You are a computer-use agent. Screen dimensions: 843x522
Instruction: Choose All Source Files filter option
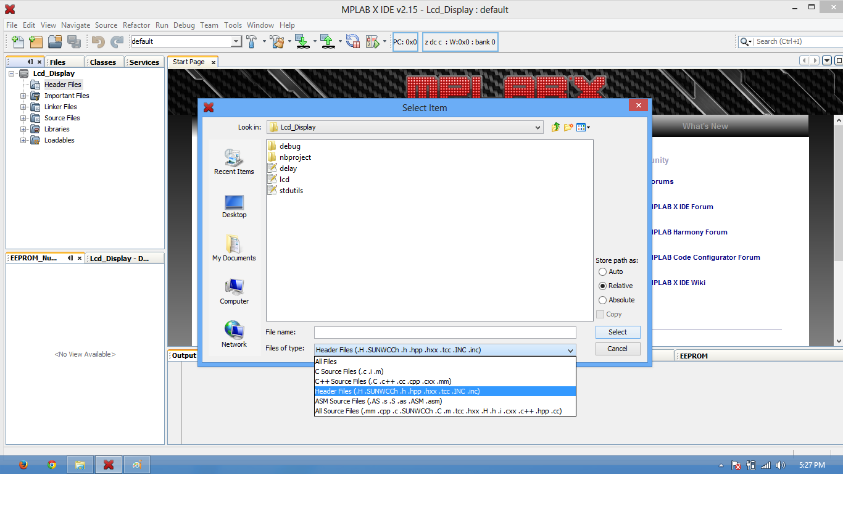[445, 411]
